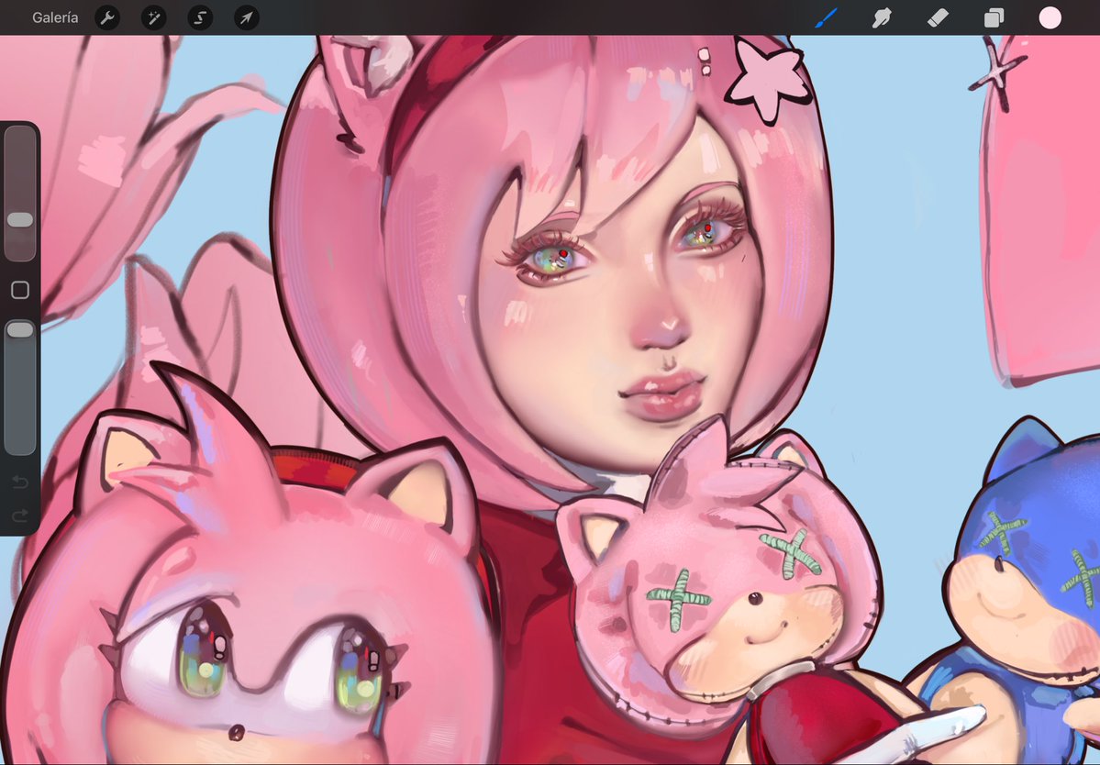Open the active color picker circle
Viewport: 1100px width, 765px height.
coord(1050,17)
